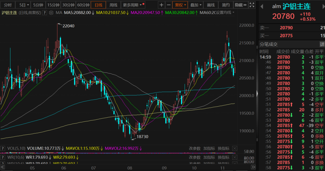The height and width of the screenshot is (171, 325).
Task: Click the minus zoom-out chart icon
Action: point(169,5)
